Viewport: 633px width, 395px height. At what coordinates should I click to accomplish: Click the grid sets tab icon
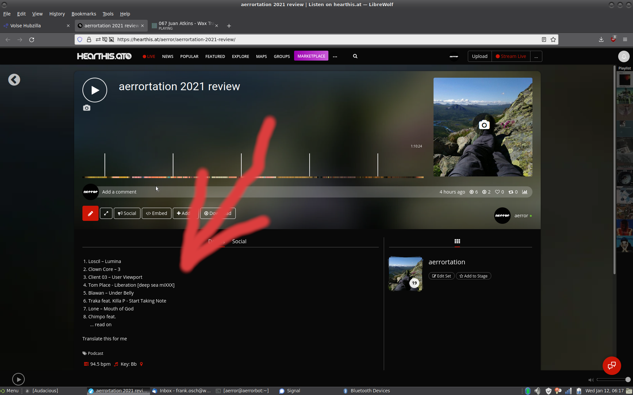(x=457, y=241)
